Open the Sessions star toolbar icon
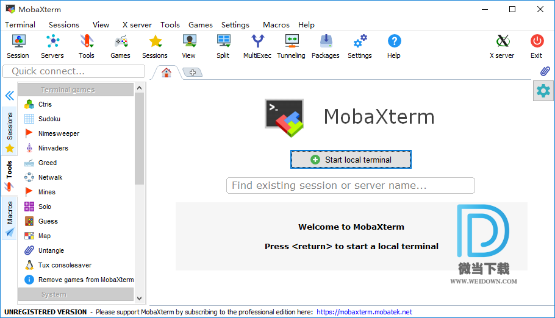This screenshot has width=555, height=318. (155, 46)
